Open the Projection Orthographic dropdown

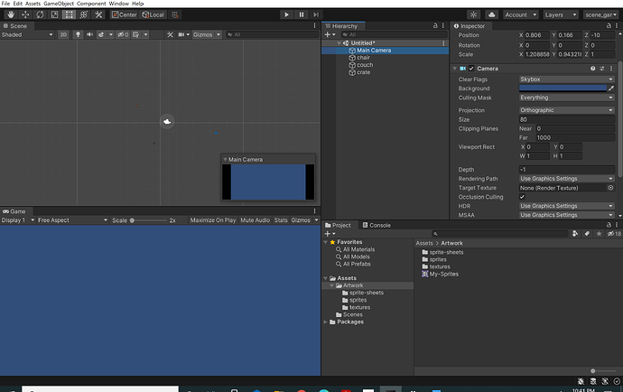[567, 110]
